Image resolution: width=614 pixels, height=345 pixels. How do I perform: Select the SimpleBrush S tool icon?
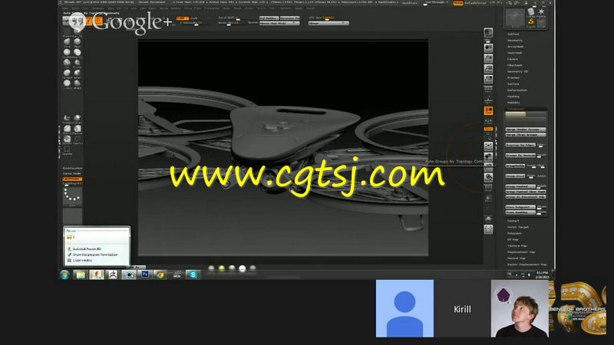[531, 23]
